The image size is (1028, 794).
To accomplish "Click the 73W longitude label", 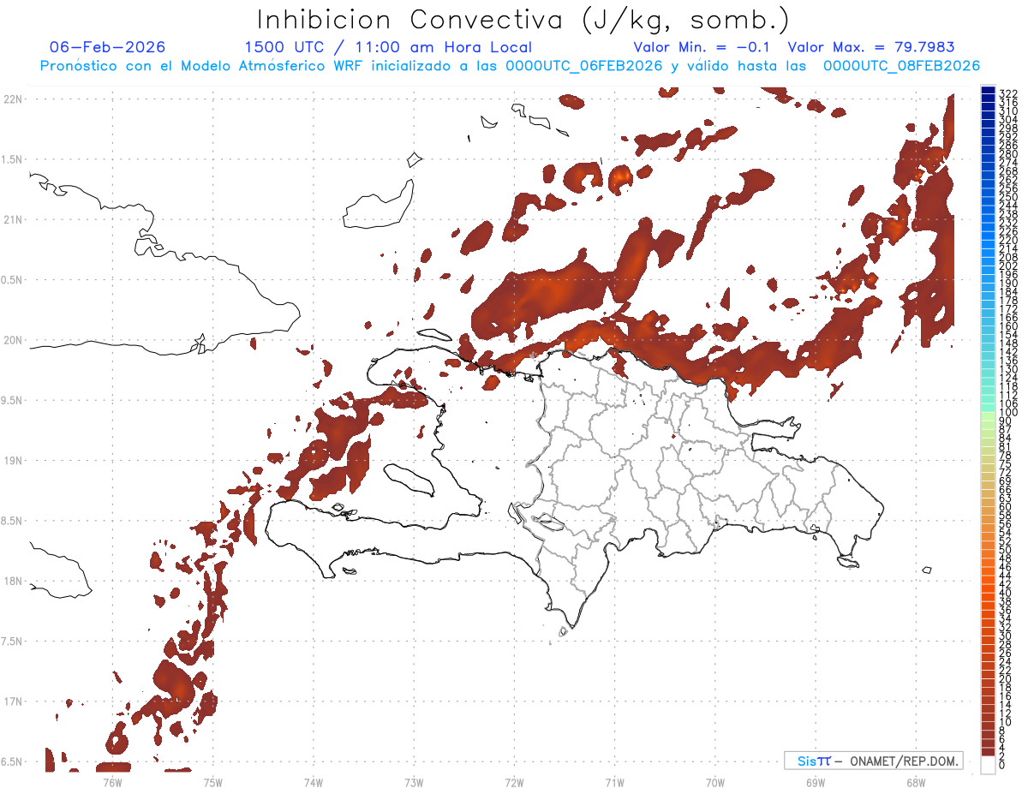I will coord(414,782).
